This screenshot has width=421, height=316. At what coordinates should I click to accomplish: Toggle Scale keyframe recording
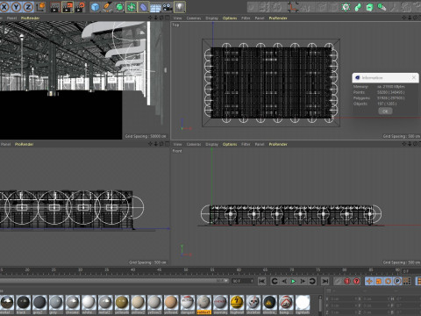tap(379, 281)
